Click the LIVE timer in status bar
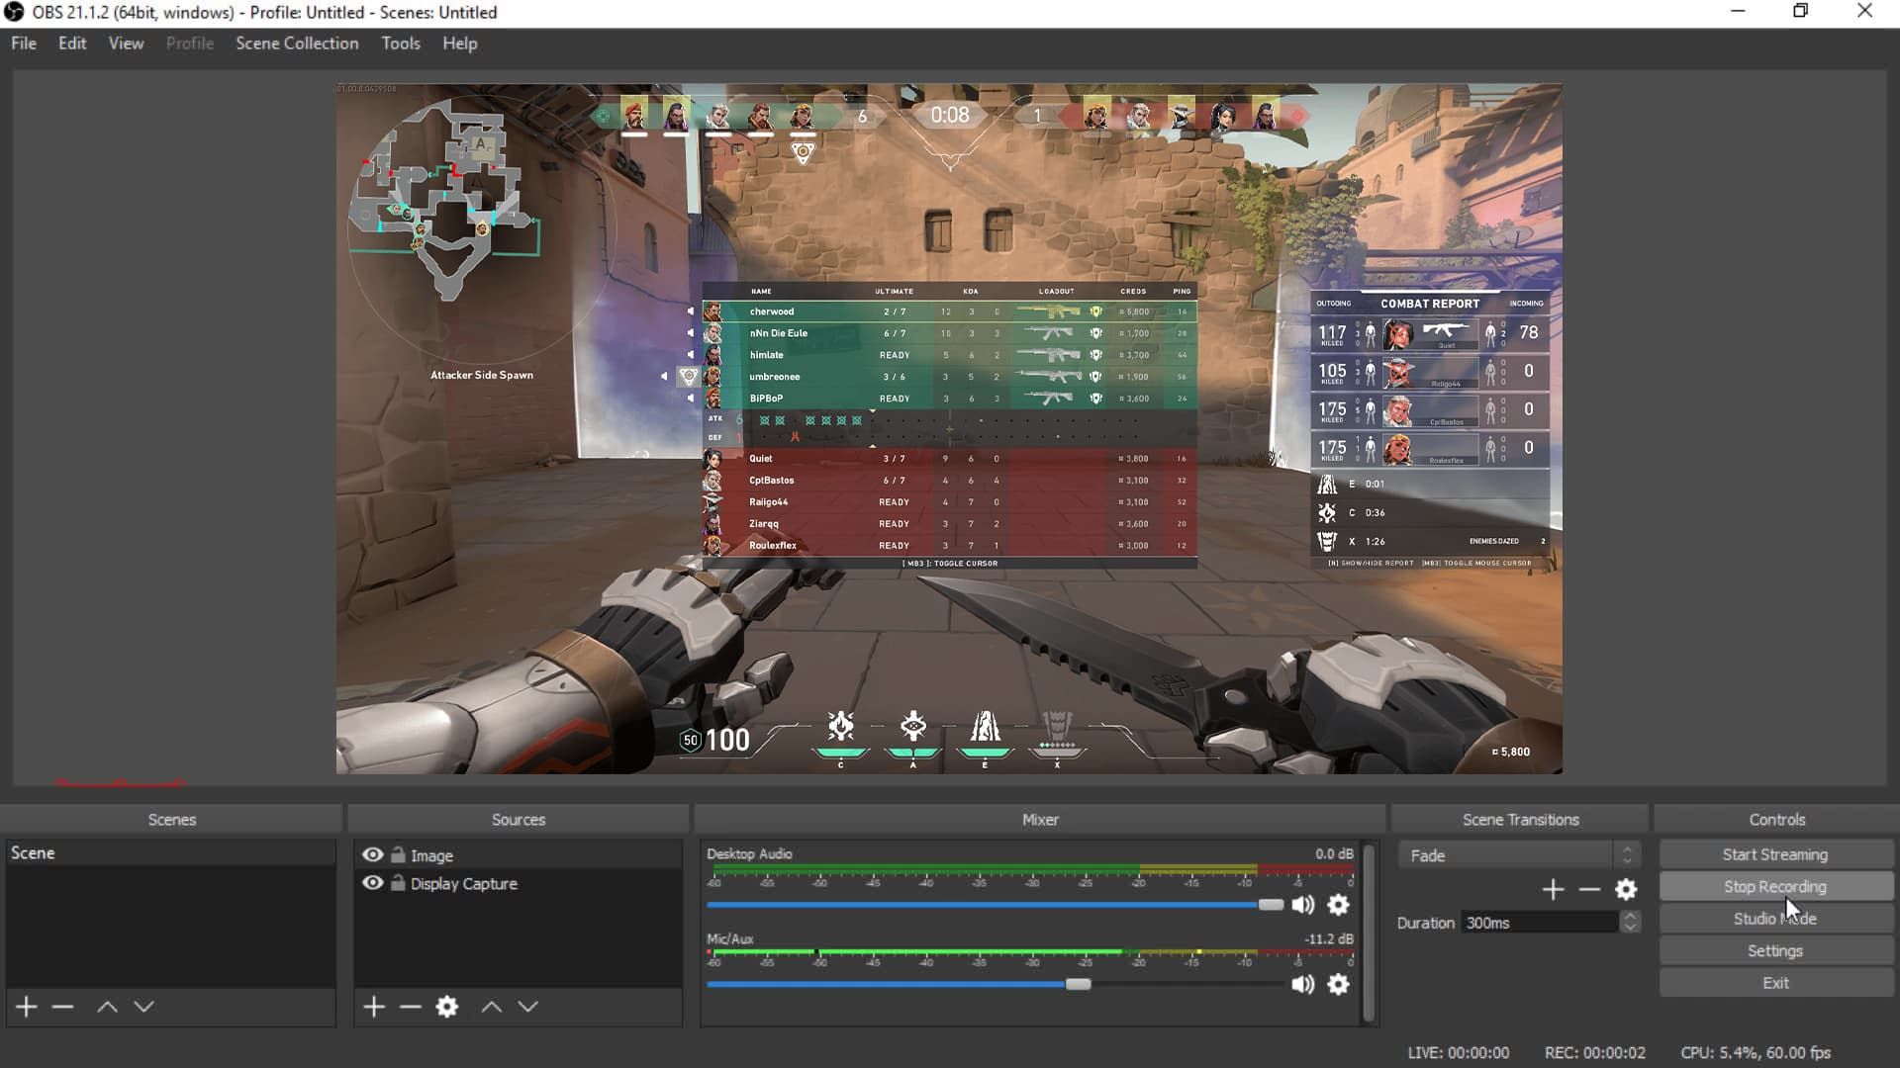The height and width of the screenshot is (1068, 1900). pyautogui.click(x=1459, y=1053)
